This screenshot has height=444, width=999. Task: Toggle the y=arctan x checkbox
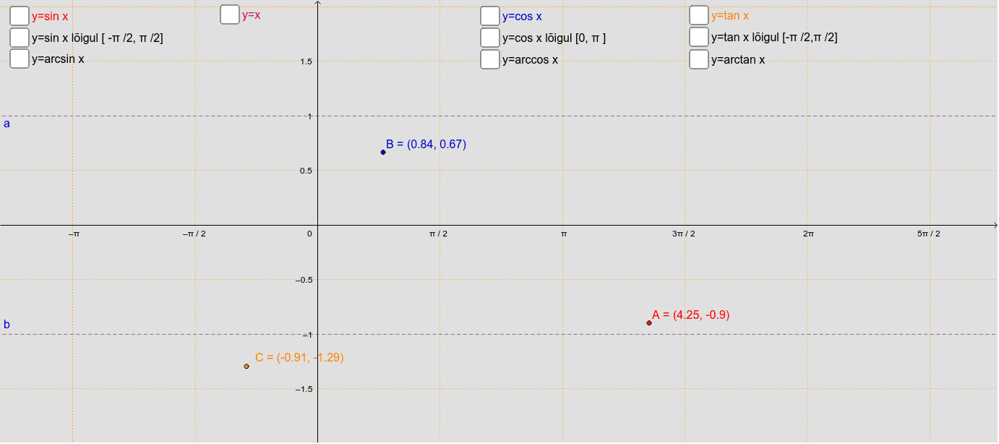pyautogui.click(x=699, y=59)
